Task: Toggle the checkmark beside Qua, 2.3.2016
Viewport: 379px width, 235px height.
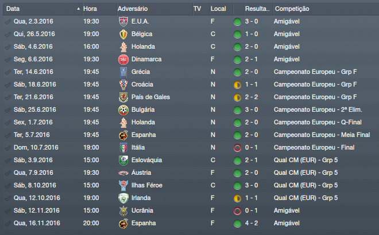Action: pyautogui.click(x=7, y=22)
